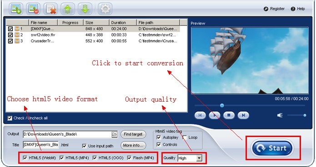
Task: Open settings gear icon in toolbar
Action: click(105, 9)
